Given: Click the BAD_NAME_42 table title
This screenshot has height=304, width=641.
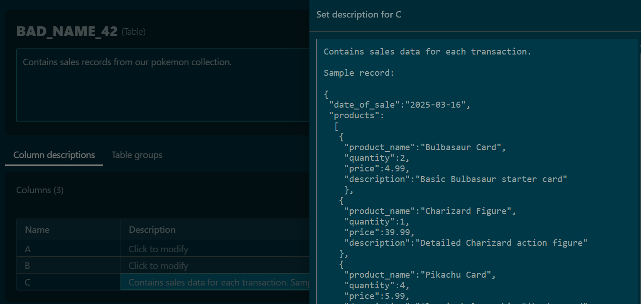Looking at the screenshot, I should tap(67, 31).
